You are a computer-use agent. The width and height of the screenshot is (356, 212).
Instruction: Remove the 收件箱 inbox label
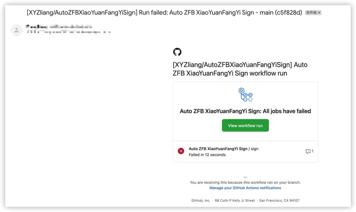pos(319,13)
